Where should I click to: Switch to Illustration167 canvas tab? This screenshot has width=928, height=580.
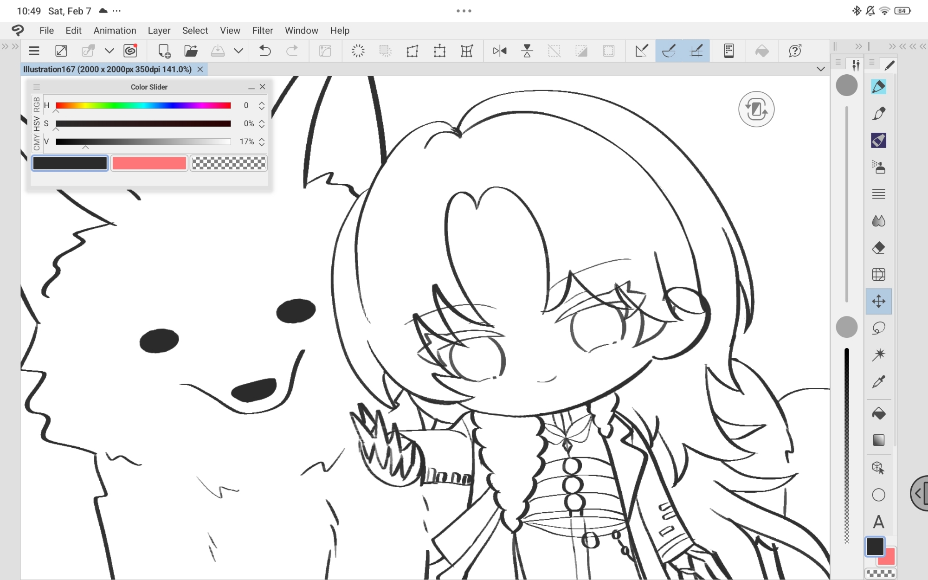point(107,69)
